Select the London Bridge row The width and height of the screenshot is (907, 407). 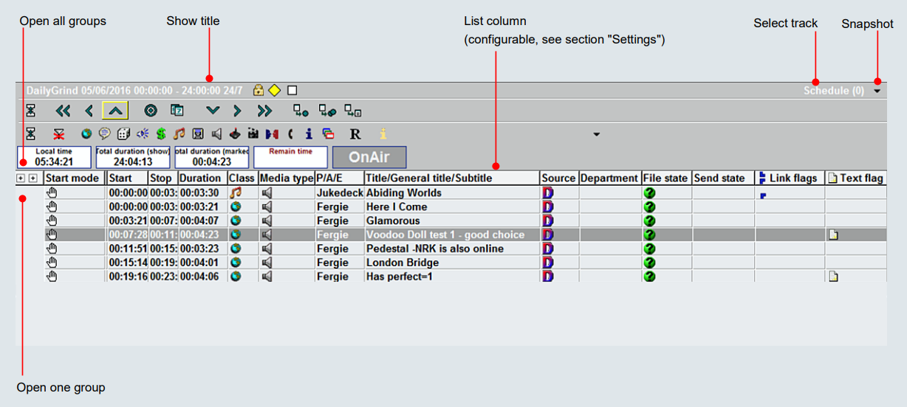pyautogui.click(x=402, y=262)
